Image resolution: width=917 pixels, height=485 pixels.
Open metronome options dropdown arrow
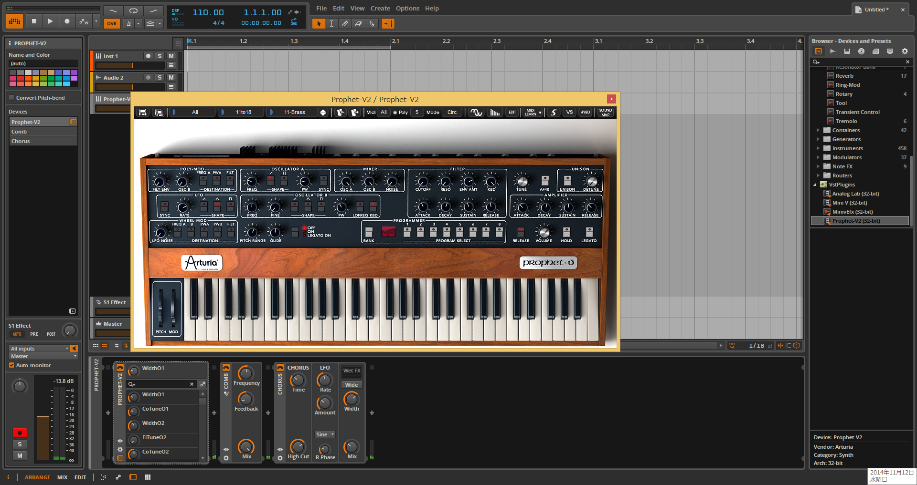(x=139, y=23)
